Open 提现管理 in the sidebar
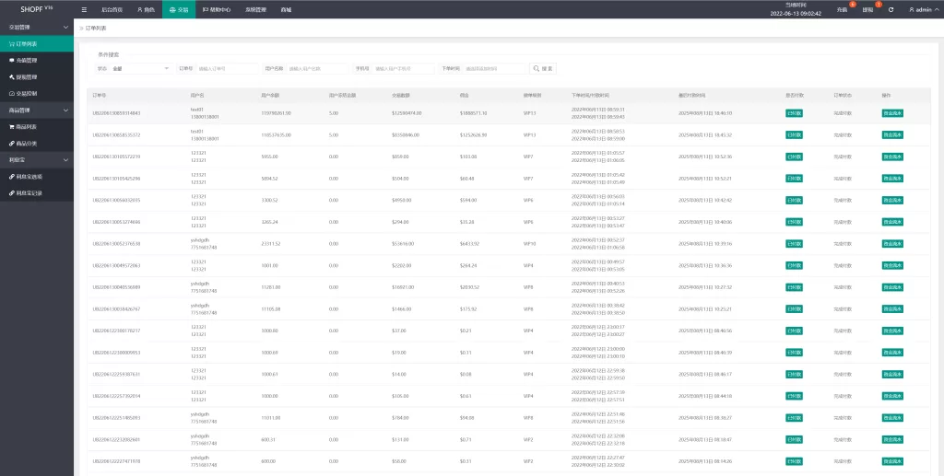Screen dimensions: 944x476 (x=26, y=76)
